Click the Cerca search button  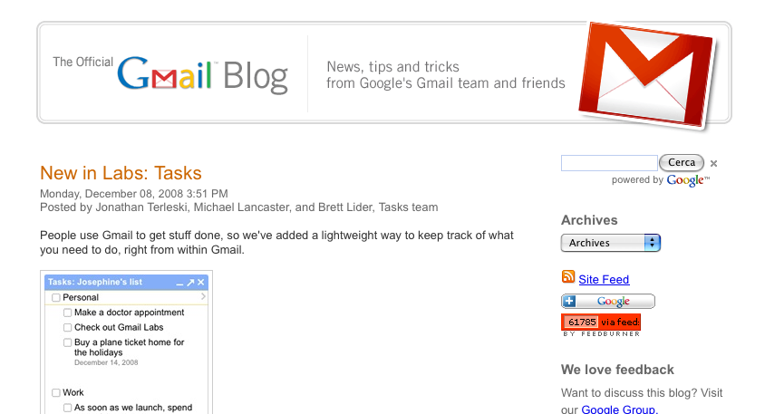[682, 162]
